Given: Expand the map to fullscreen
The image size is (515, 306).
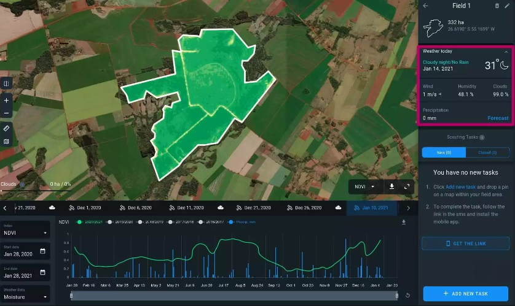Looking at the screenshot, I should 407,186.
